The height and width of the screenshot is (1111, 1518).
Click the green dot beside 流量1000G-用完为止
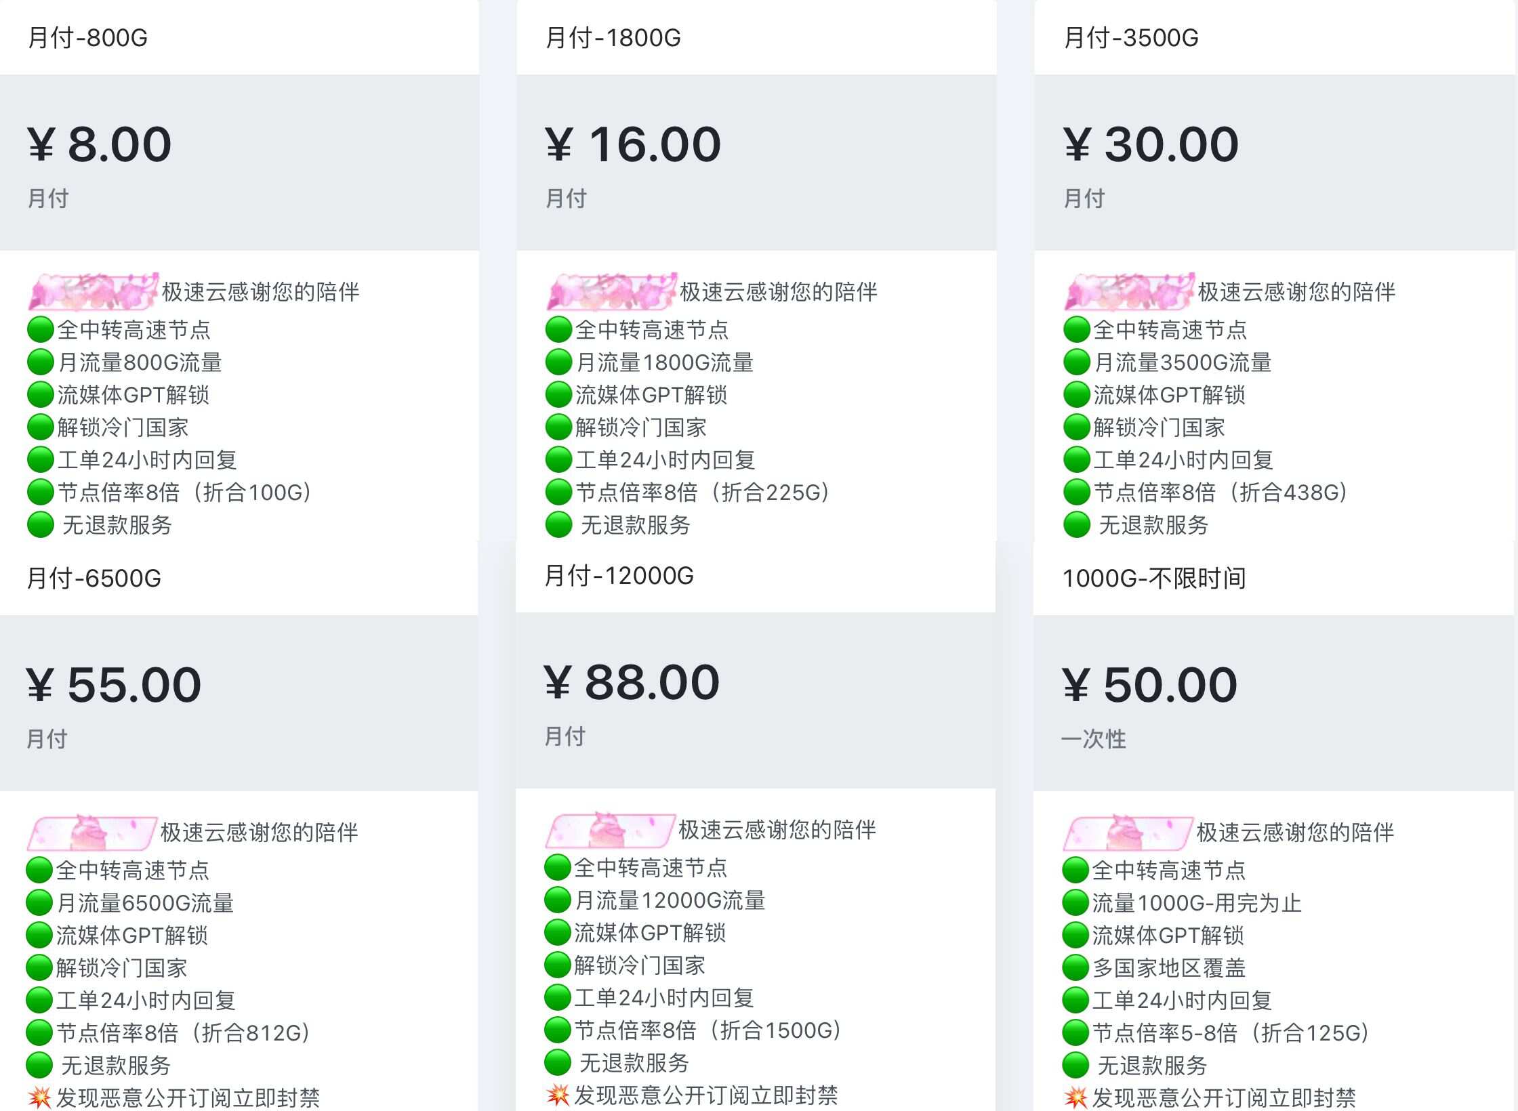tap(1075, 903)
